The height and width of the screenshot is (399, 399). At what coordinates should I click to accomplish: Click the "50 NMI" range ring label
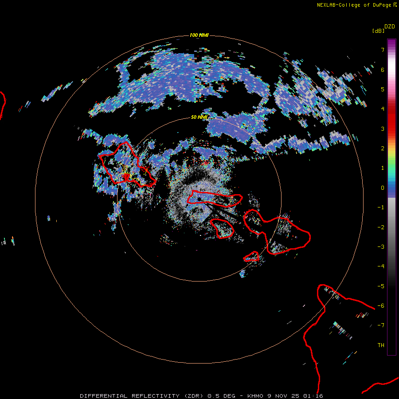pyautogui.click(x=199, y=117)
